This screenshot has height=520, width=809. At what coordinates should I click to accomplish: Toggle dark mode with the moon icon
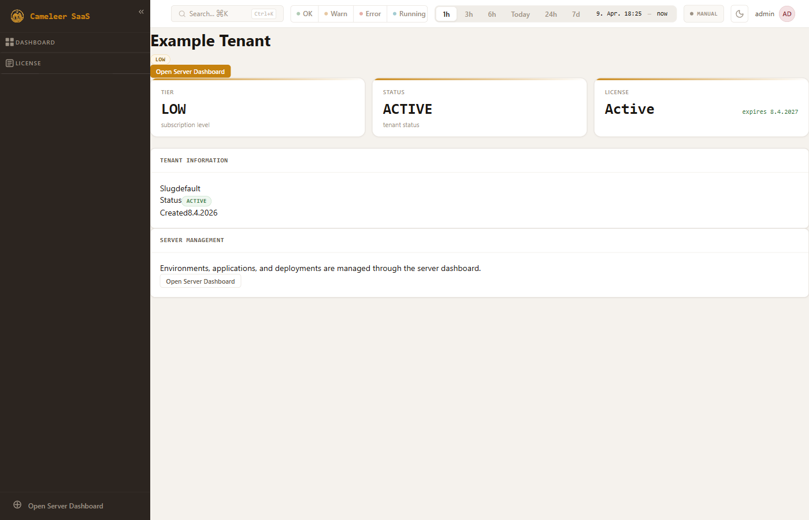pyautogui.click(x=739, y=14)
